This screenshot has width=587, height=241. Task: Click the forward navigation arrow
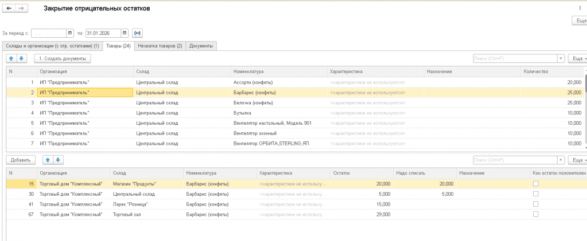[x=21, y=9]
